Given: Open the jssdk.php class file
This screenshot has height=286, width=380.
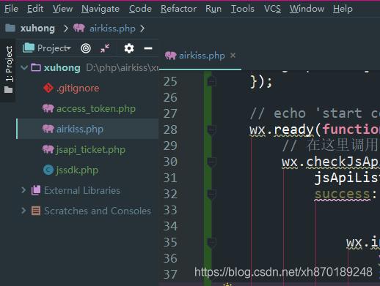Looking at the screenshot, I should pyautogui.click(x=77, y=170).
